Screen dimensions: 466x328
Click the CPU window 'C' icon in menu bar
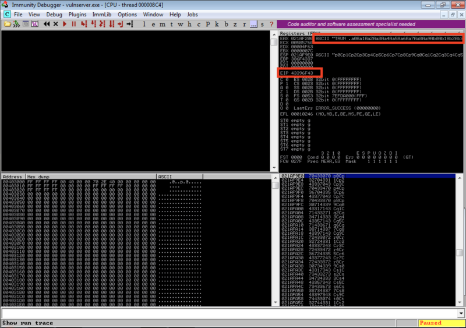point(7,15)
